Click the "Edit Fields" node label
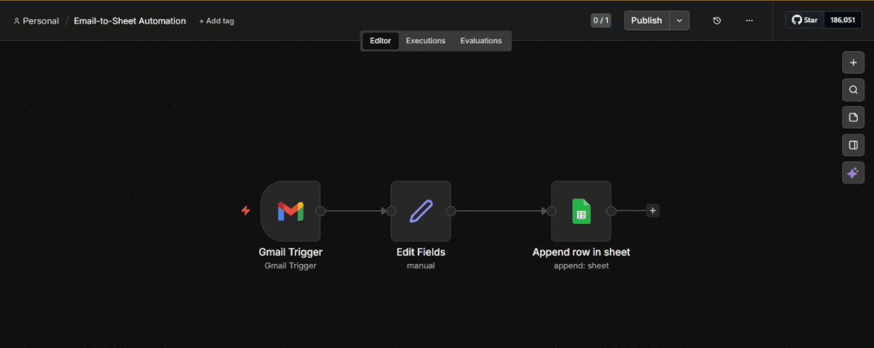The image size is (874, 348). pos(421,253)
